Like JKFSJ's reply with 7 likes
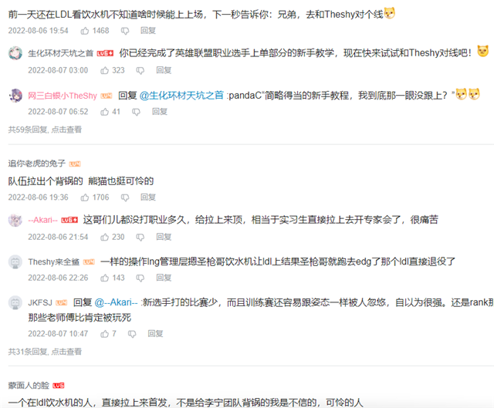494x408 pixels. click(105, 334)
